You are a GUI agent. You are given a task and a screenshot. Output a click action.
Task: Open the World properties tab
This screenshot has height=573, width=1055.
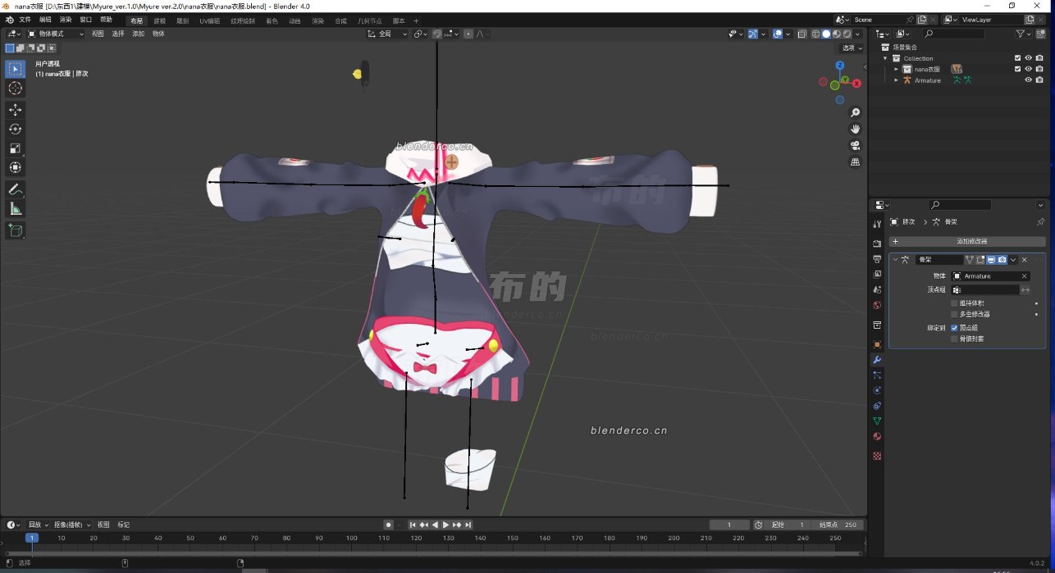click(877, 306)
